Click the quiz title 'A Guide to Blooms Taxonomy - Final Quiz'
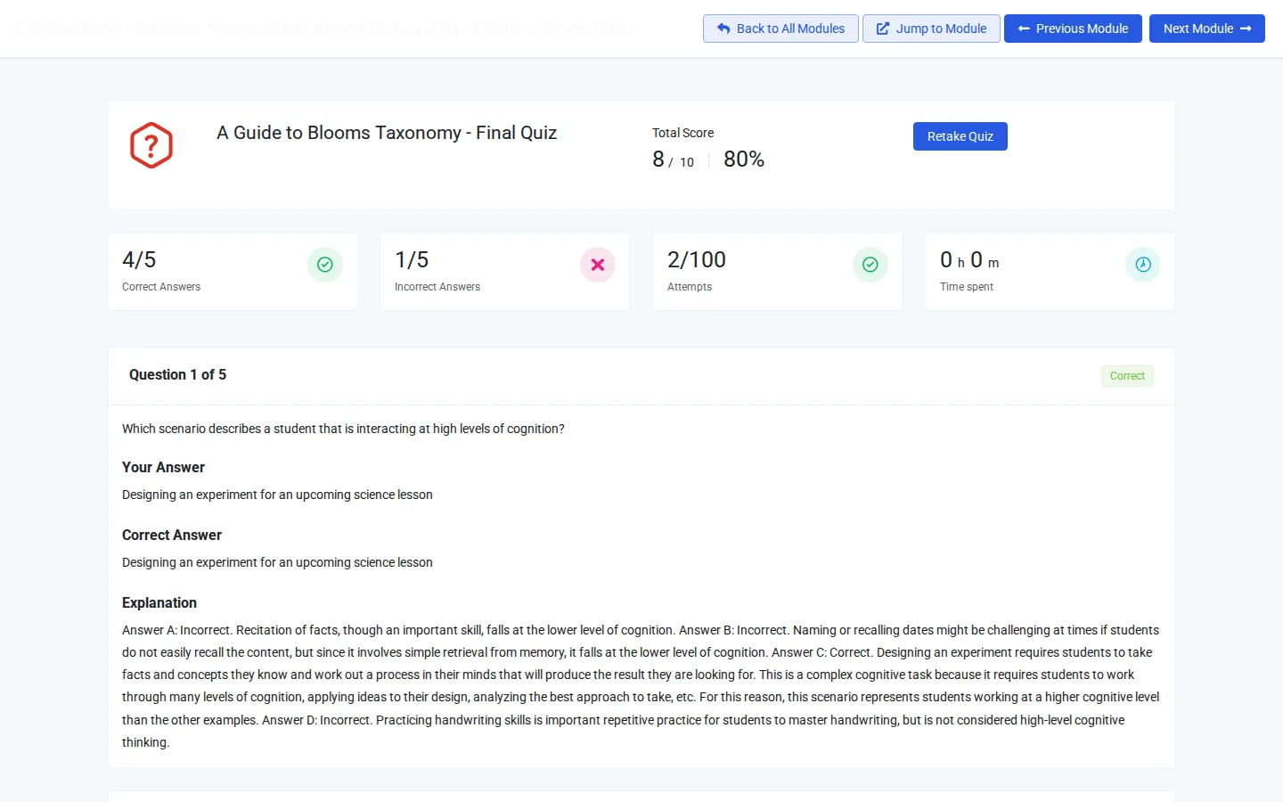 [387, 133]
